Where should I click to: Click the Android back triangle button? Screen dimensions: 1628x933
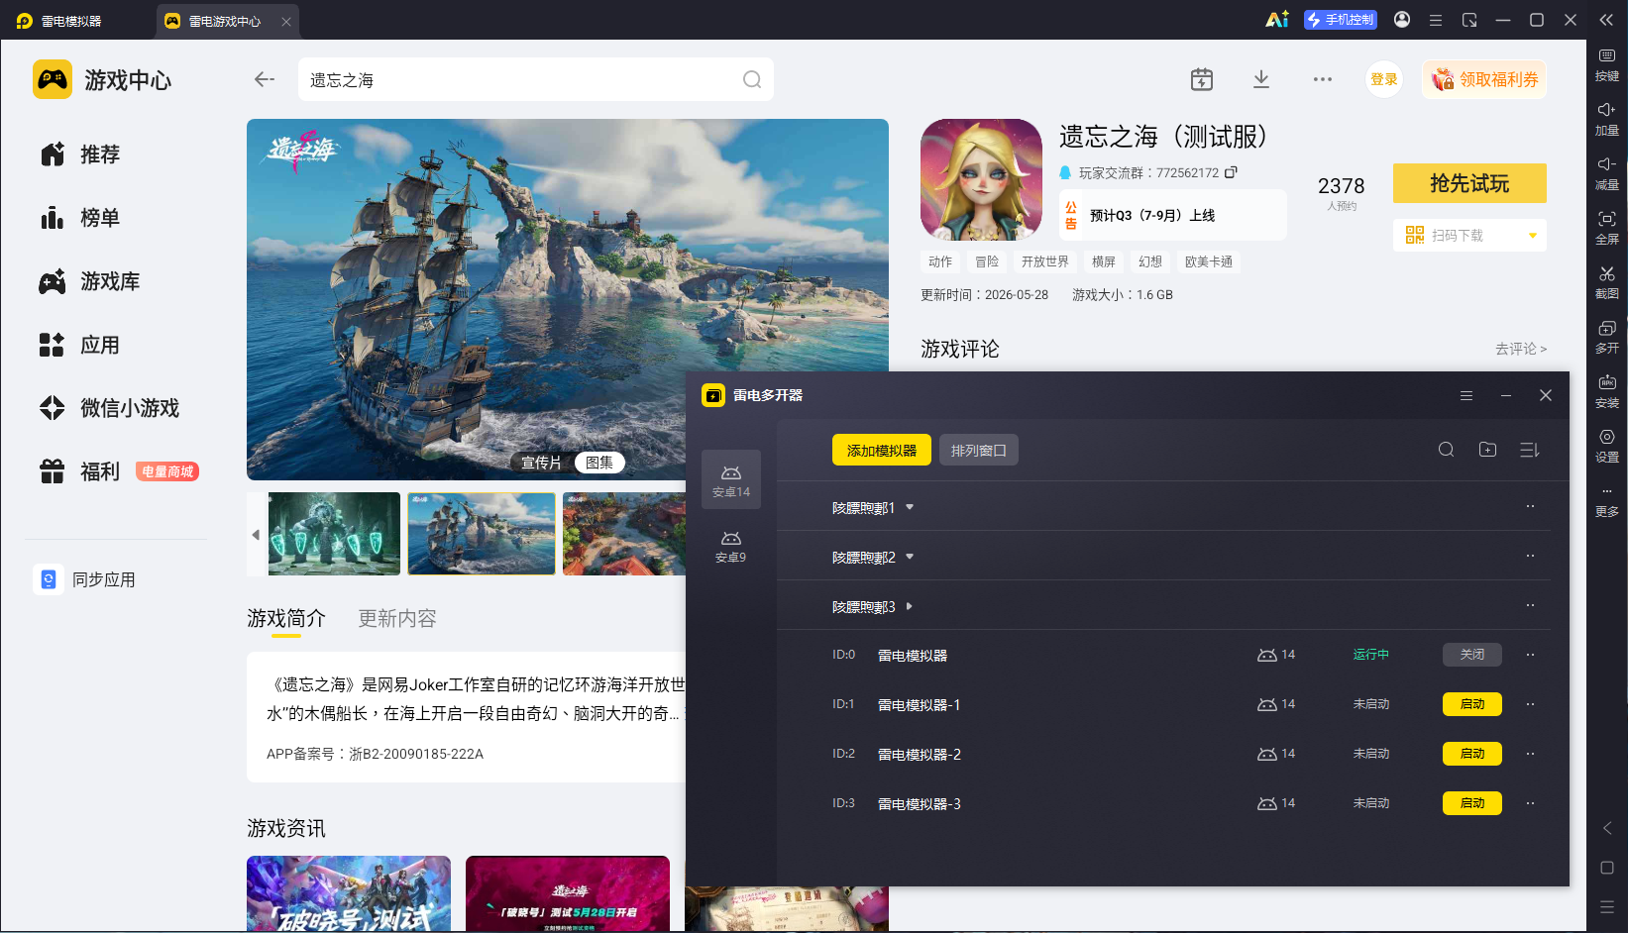(x=1607, y=828)
